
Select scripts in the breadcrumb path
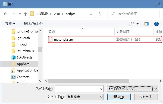coord(71,14)
